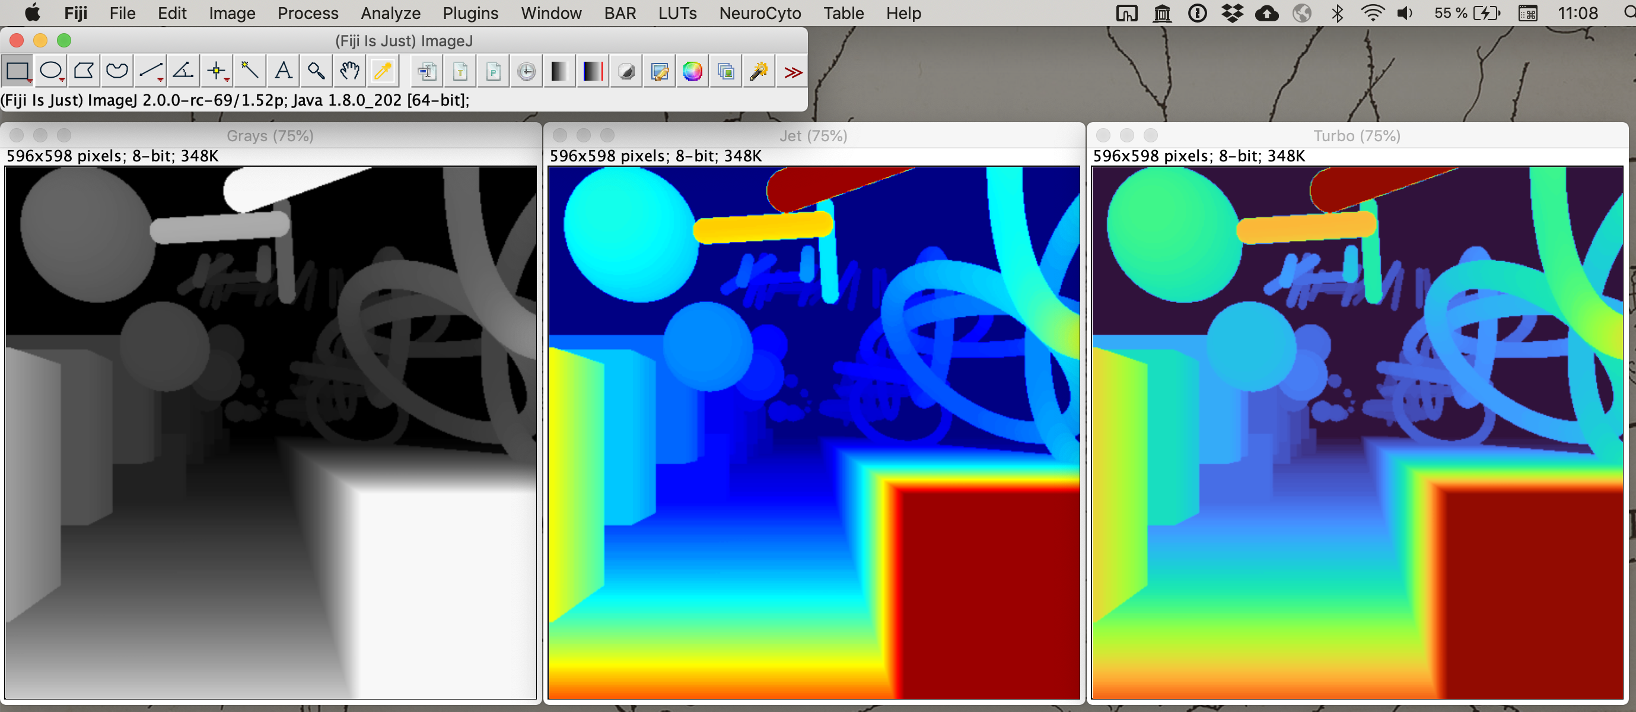Select the Text tool
This screenshot has width=1636, height=712.
point(284,71)
